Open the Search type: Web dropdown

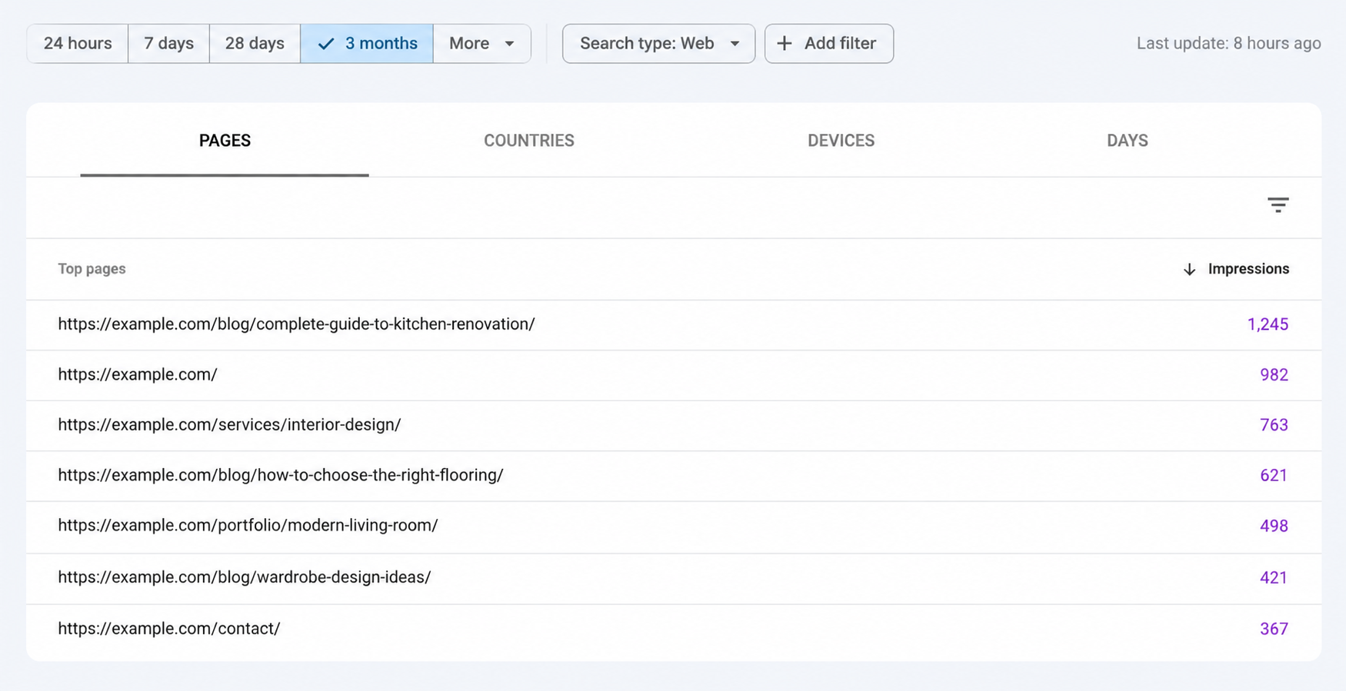pyautogui.click(x=658, y=44)
